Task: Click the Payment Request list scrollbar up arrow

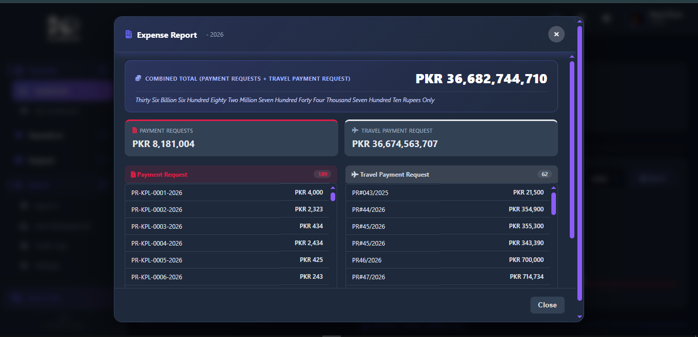Action: (333, 188)
